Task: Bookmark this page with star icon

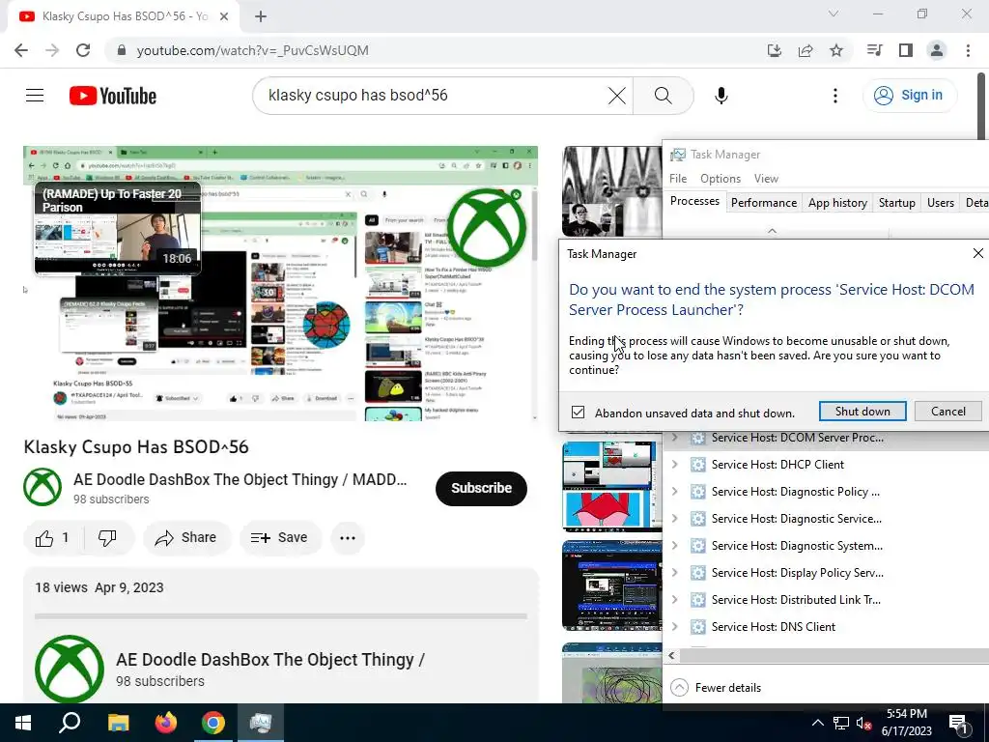Action: [836, 50]
